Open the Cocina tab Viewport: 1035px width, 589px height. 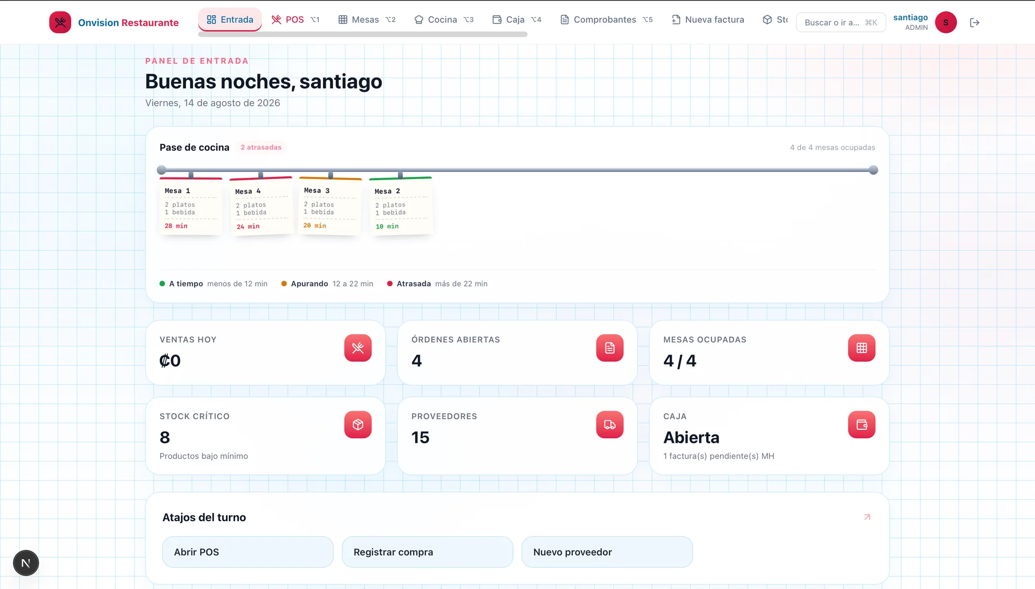[444, 19]
